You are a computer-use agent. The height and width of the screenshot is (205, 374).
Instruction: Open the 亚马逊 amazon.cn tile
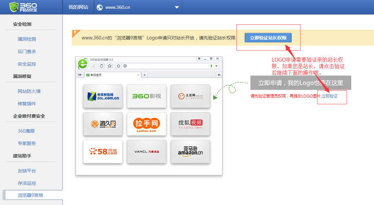(x=190, y=152)
